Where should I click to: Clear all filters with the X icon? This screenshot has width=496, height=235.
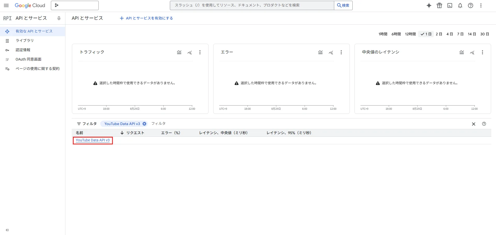(x=474, y=124)
